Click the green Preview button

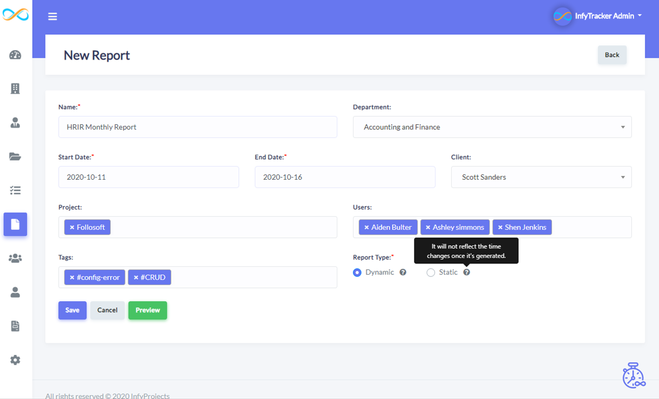(x=148, y=310)
